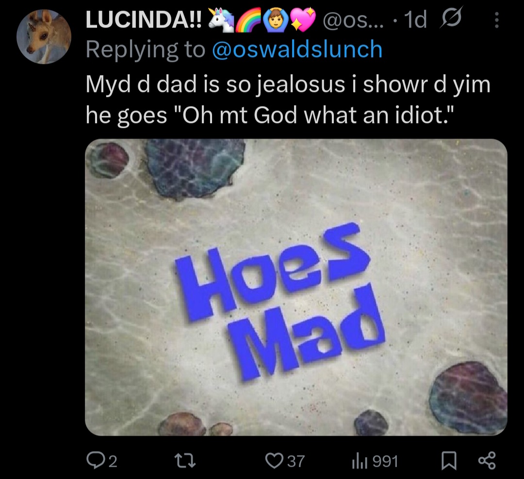Click the 1d timestamp
This screenshot has width=524, height=479.
pyautogui.click(x=415, y=20)
